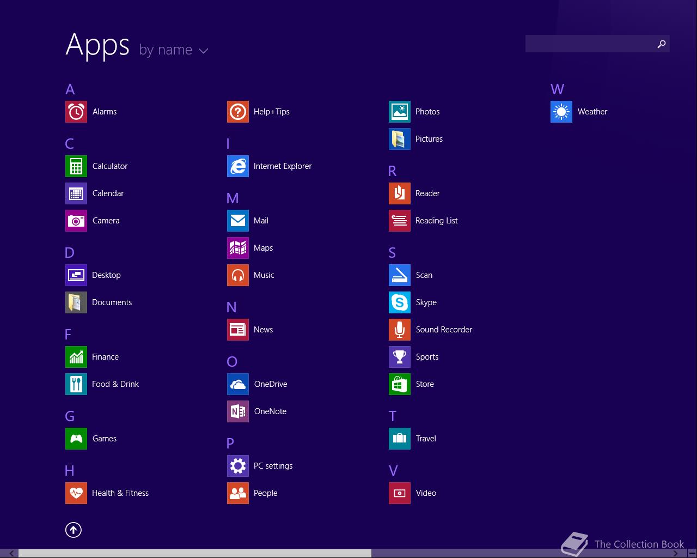Select letter heading D
The width and height of the screenshot is (697, 558).
[69, 253]
